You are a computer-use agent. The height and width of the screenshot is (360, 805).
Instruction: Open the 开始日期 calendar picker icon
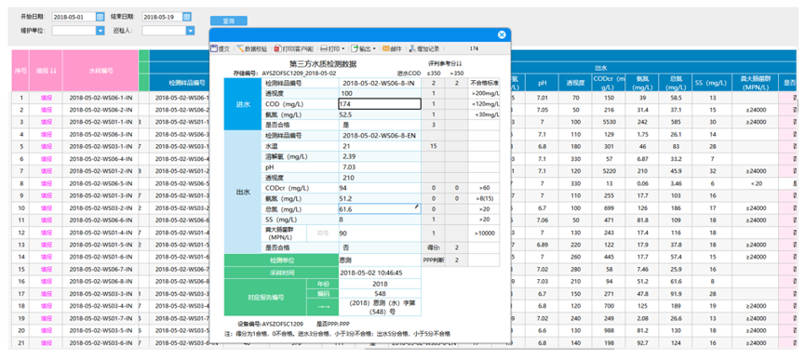[x=101, y=17]
